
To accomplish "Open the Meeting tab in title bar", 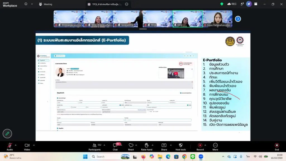I will tap(46, 4).
